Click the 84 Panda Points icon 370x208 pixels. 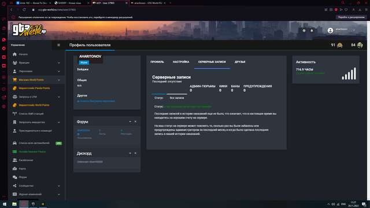point(360,45)
